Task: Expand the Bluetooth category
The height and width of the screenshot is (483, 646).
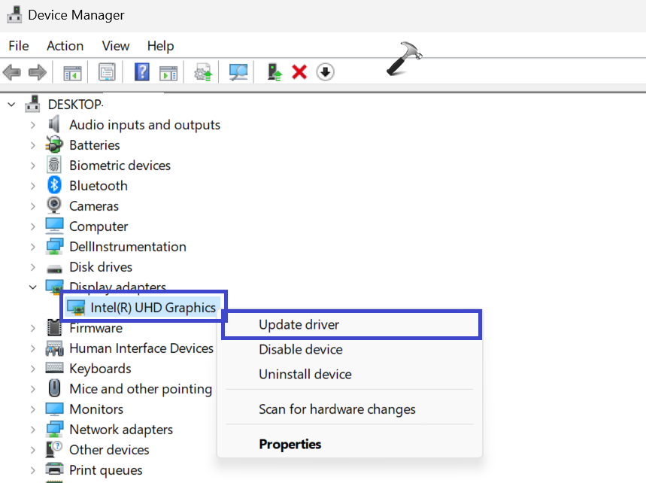Action: 33,186
